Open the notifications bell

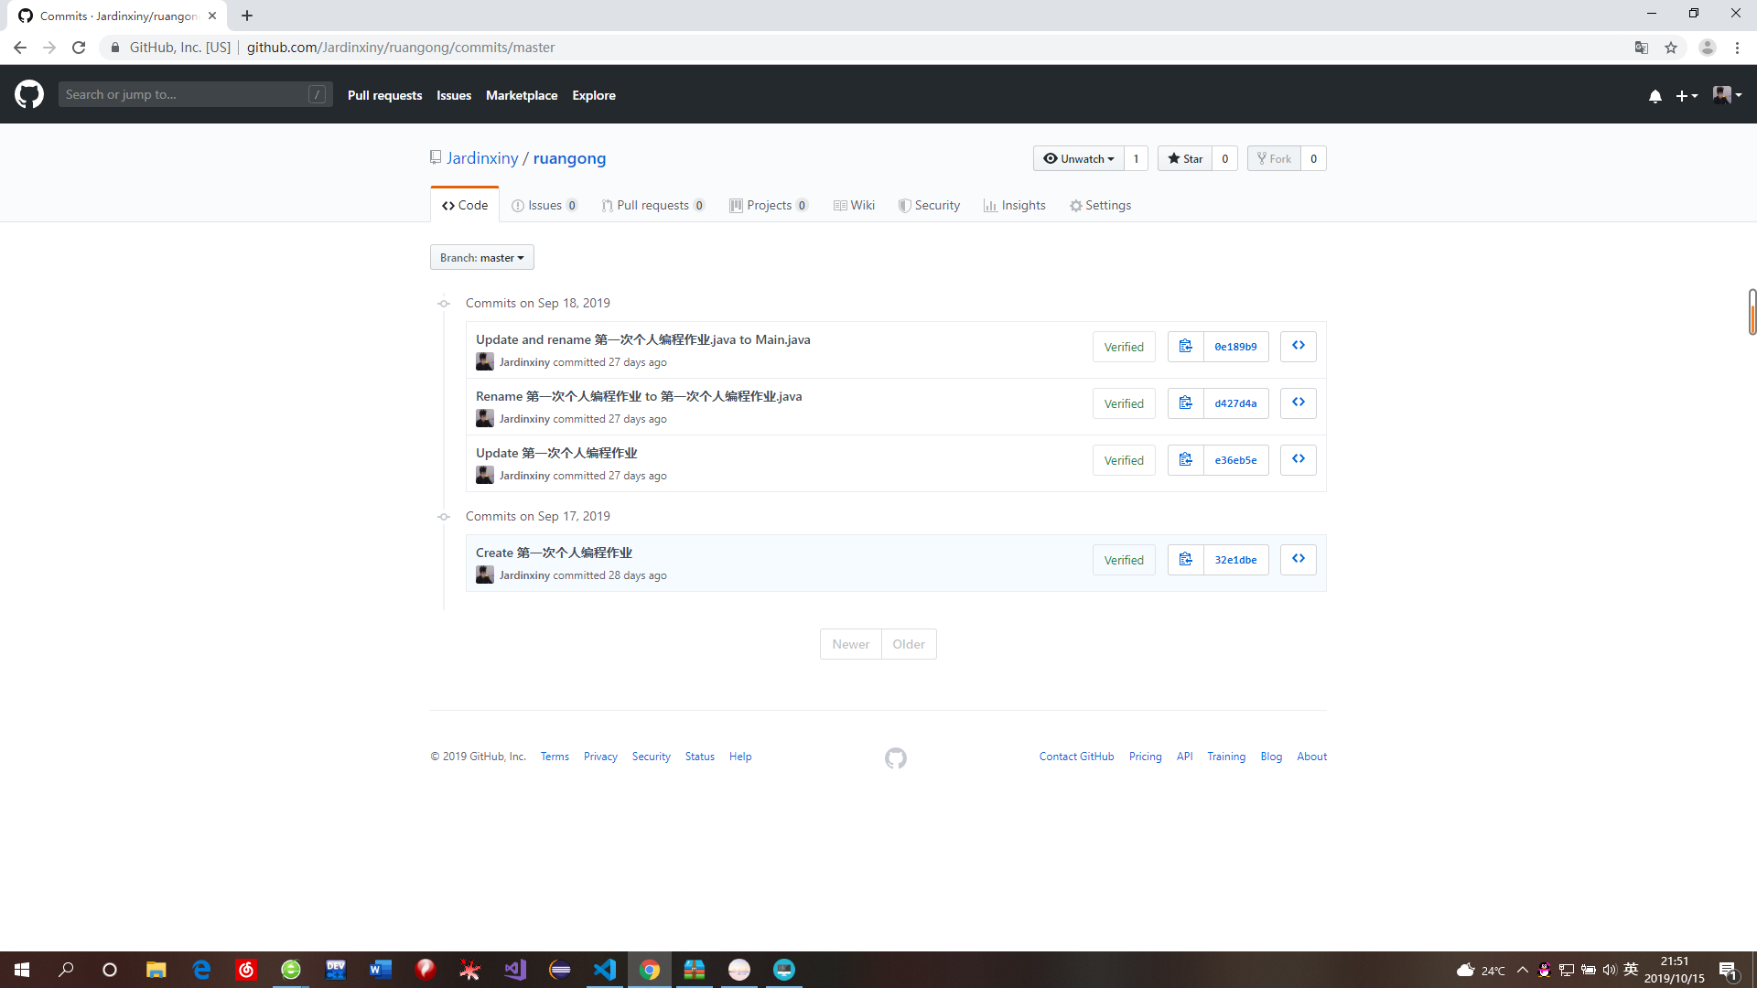(1655, 95)
